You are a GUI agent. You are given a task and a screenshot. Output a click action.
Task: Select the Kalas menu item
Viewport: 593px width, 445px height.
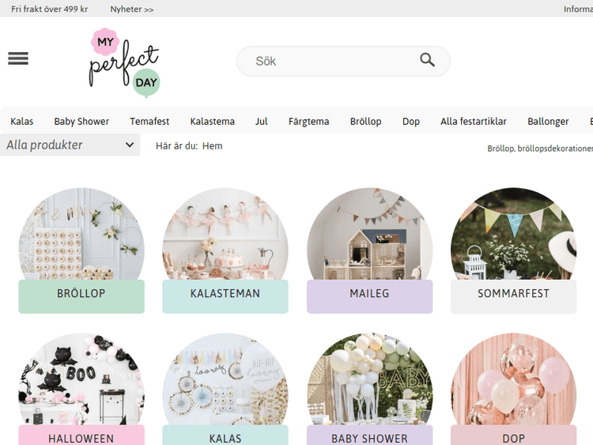[x=22, y=121]
